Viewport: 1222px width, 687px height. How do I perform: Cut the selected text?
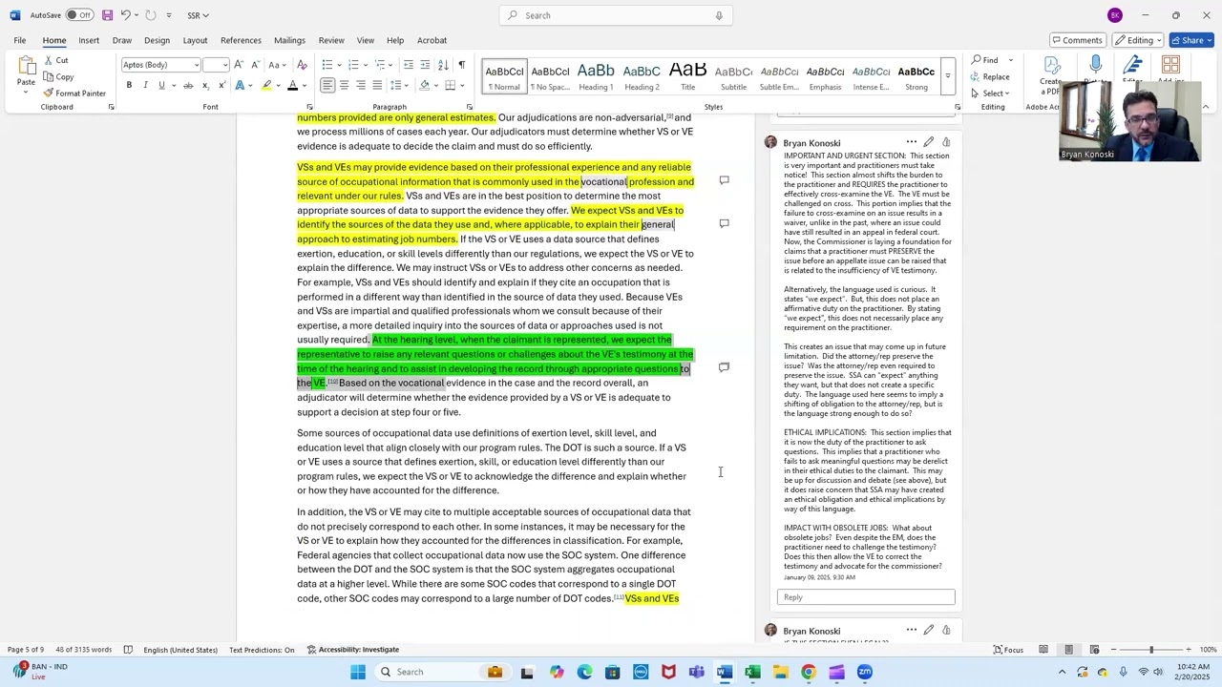click(x=55, y=60)
